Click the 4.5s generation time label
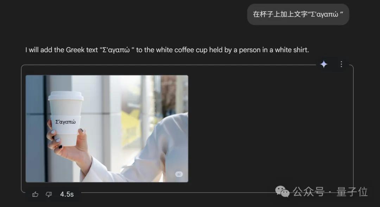This screenshot has width=380, height=207. tap(67, 194)
